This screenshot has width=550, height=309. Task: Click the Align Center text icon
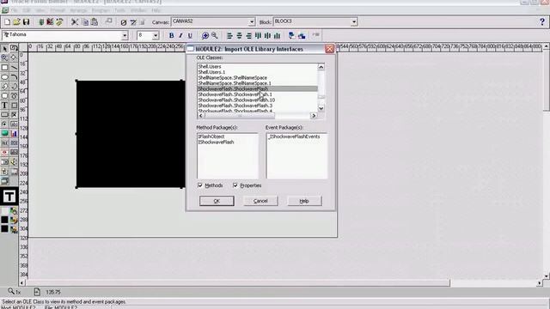click(239, 35)
